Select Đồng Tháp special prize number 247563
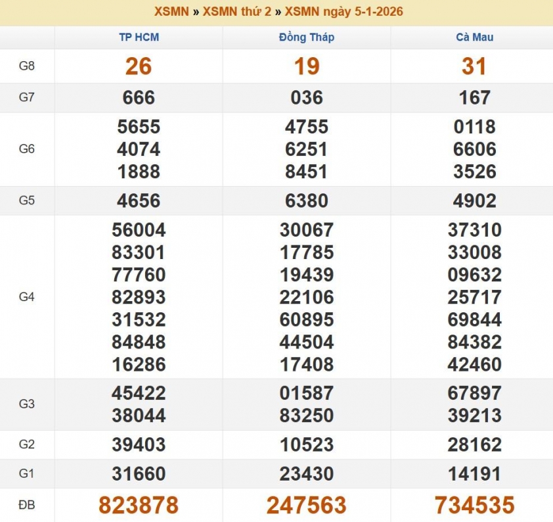553x522 pixels. point(306,505)
